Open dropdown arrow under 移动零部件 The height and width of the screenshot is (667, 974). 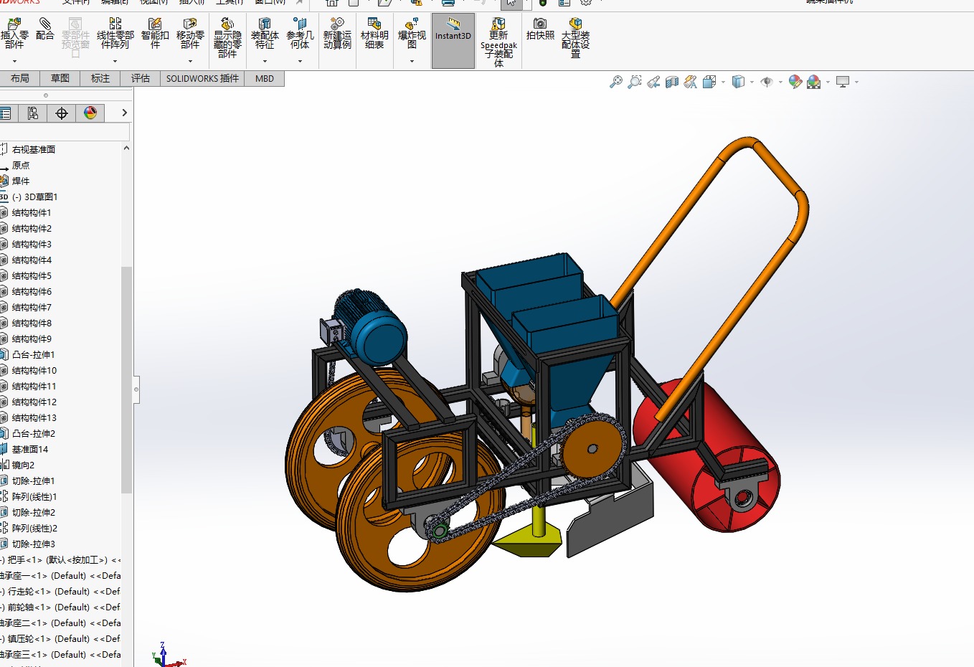click(190, 62)
